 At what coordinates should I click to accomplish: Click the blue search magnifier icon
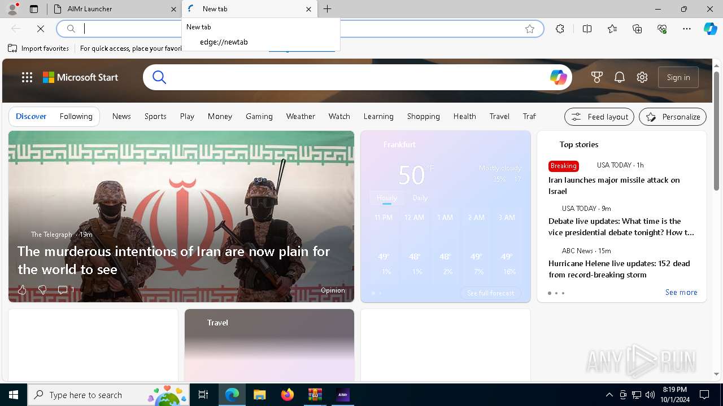point(159,77)
